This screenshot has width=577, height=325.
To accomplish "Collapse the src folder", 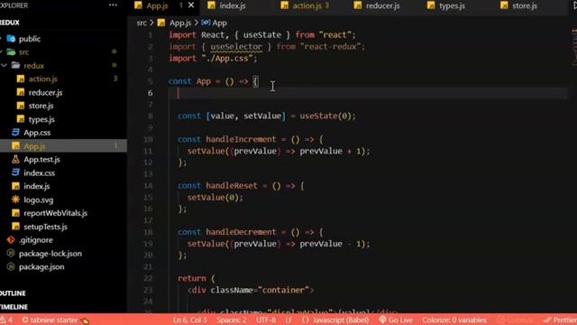I will tap(23, 52).
